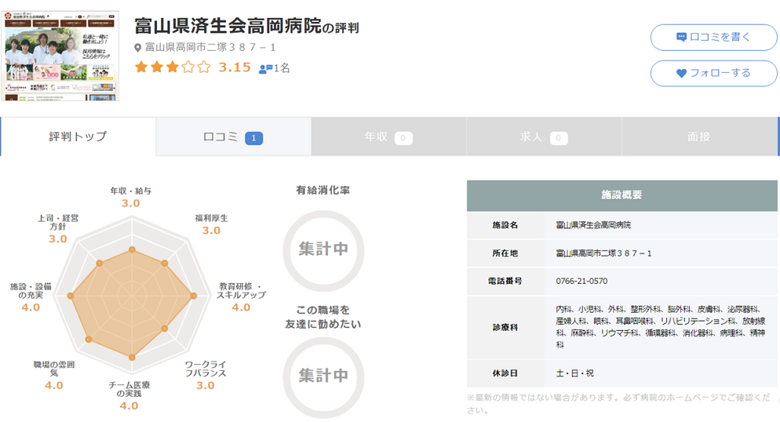Click the 3.15 overall rating score
The height and width of the screenshot is (422, 780).
pyautogui.click(x=235, y=67)
